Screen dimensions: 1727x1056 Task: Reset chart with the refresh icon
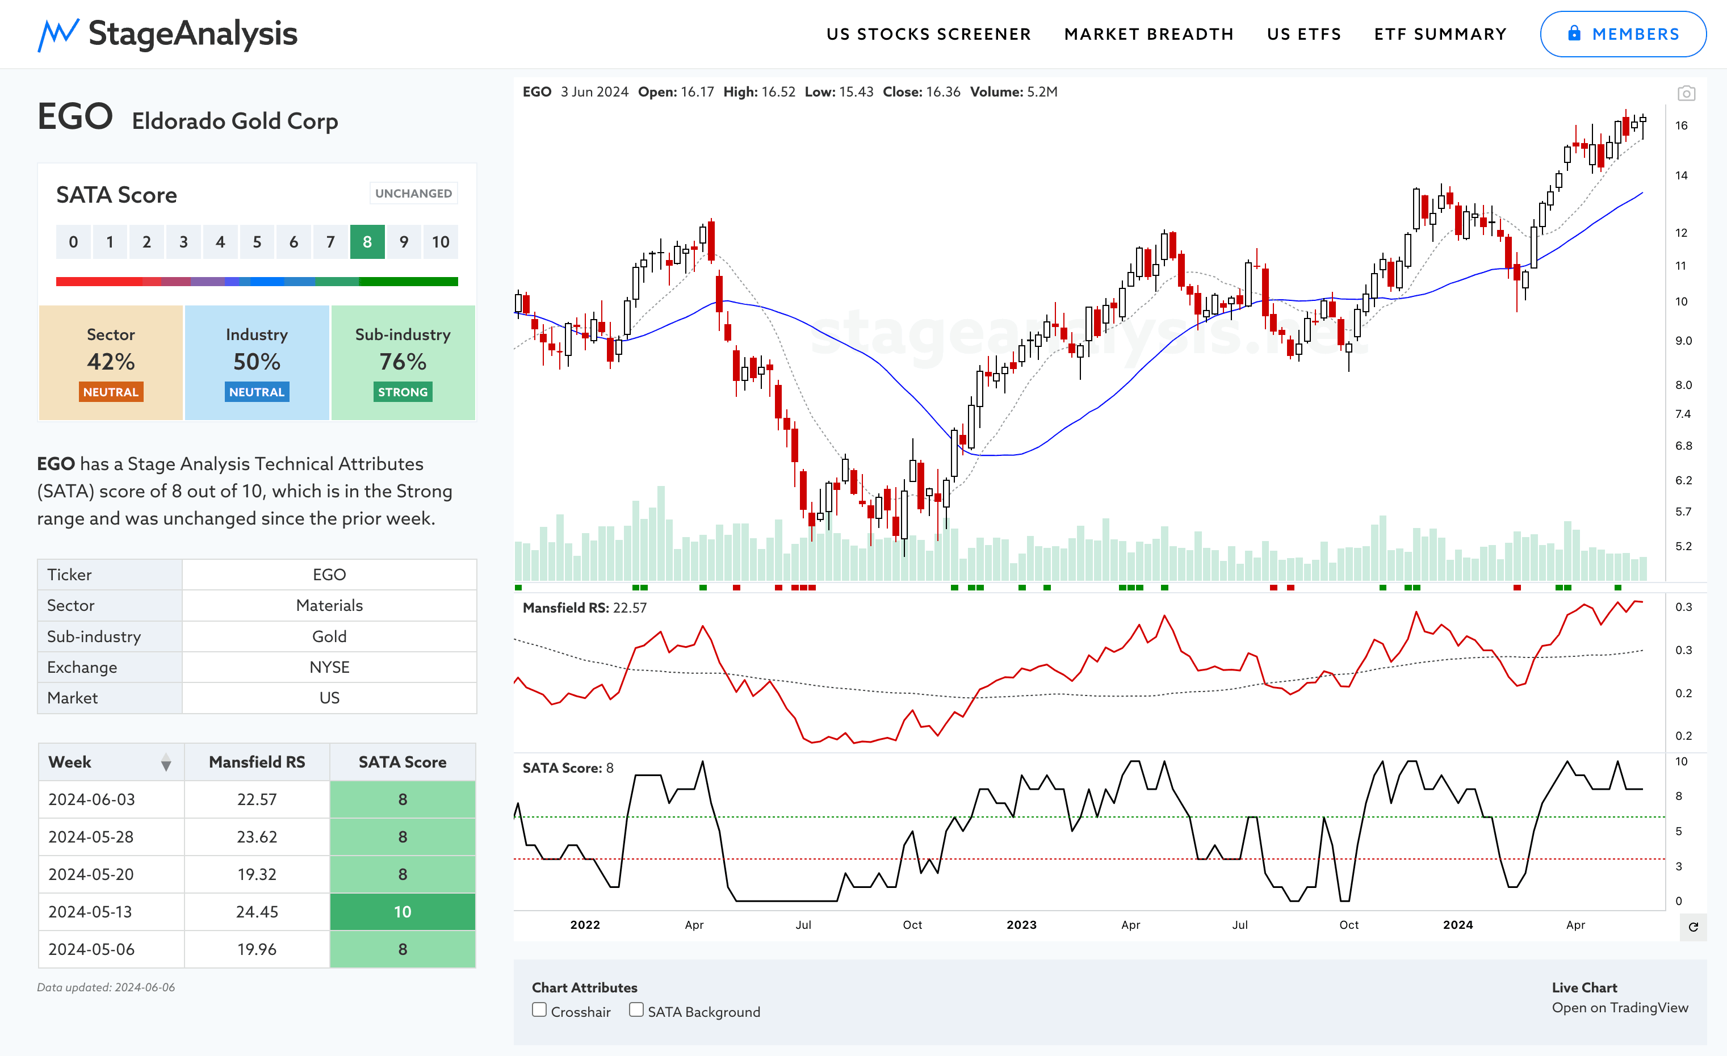pos(1694,927)
